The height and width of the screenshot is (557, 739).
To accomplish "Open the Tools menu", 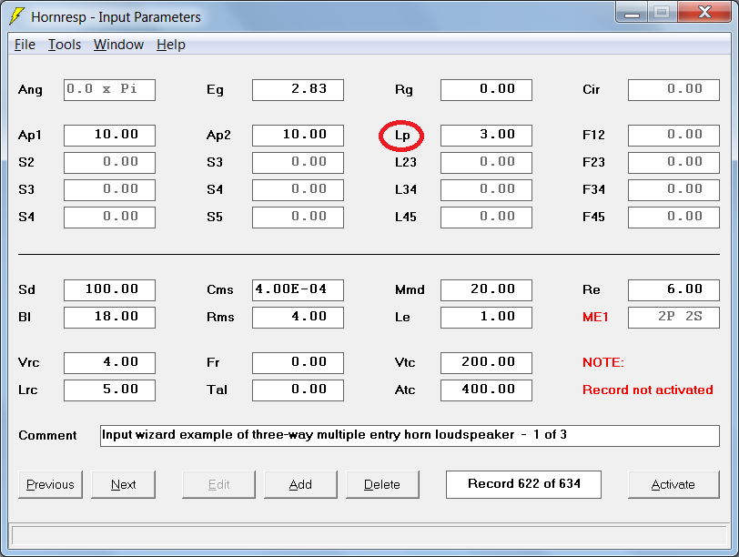I will (65, 45).
